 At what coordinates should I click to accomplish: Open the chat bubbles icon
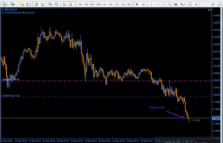coord(220,4)
